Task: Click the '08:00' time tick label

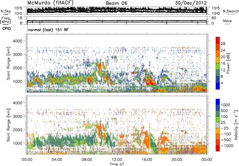Action: coord(87,160)
